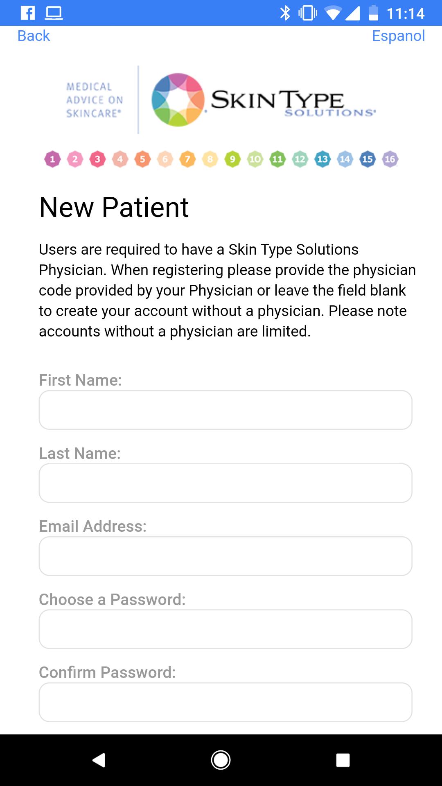
Task: Select the number 3 skin type badge
Action: click(x=97, y=159)
